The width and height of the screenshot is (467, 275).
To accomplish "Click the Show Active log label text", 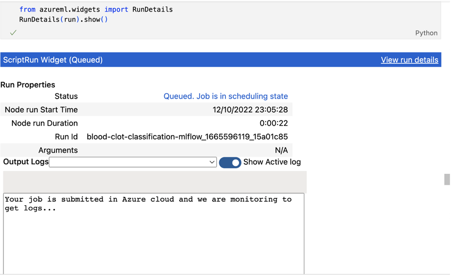I will click(272, 162).
